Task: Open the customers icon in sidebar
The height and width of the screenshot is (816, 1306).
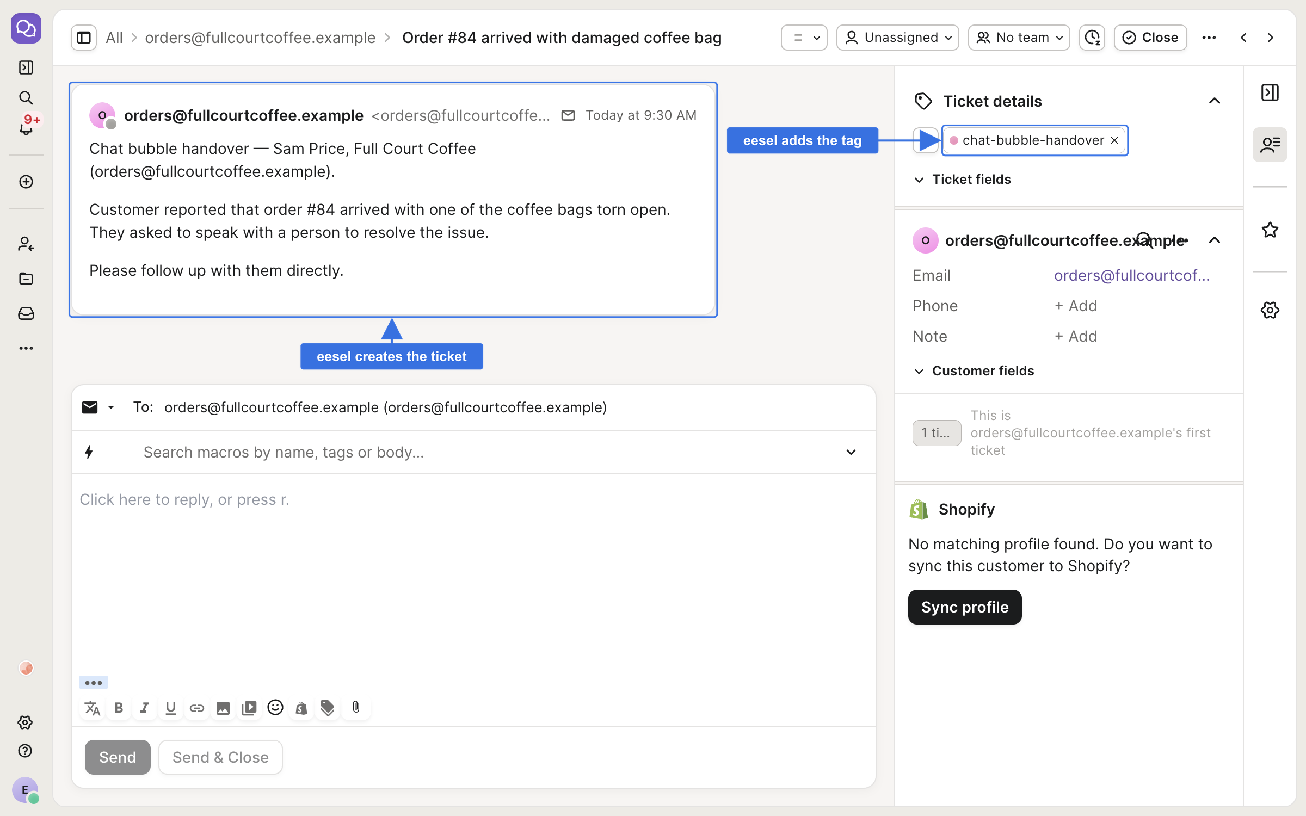Action: coord(26,244)
